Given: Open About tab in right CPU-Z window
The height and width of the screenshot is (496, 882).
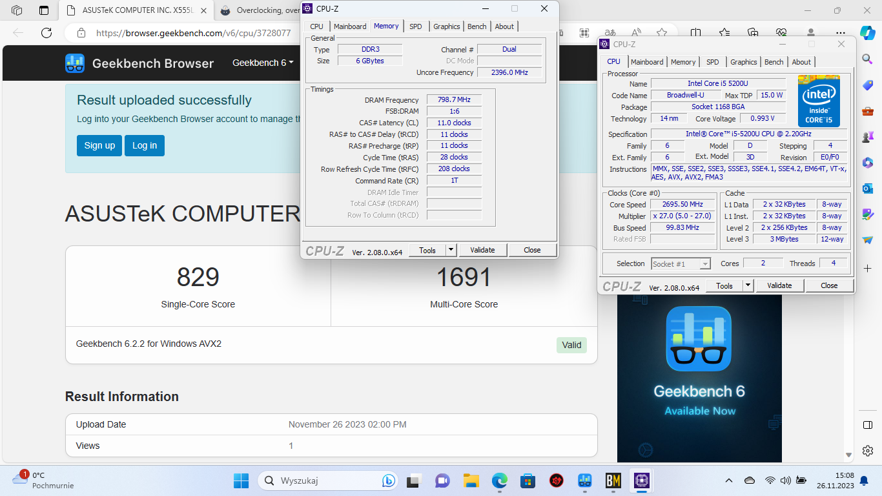Looking at the screenshot, I should pos(801,62).
